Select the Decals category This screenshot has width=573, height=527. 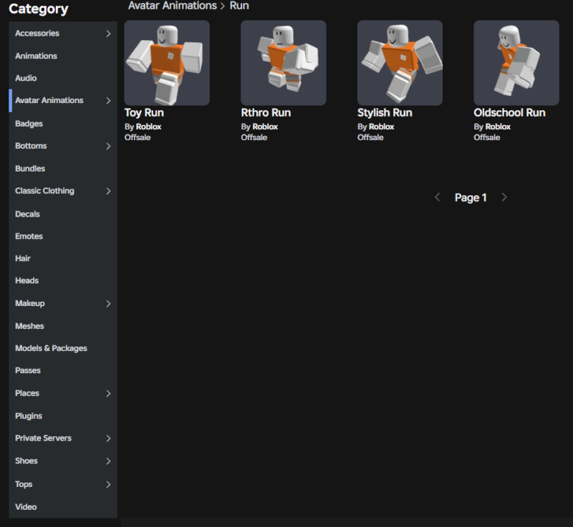tap(63, 214)
